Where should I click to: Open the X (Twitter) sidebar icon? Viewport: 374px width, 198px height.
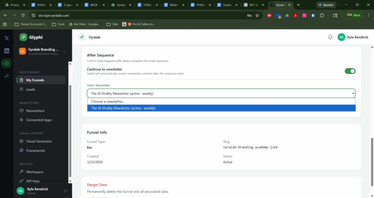7,38
